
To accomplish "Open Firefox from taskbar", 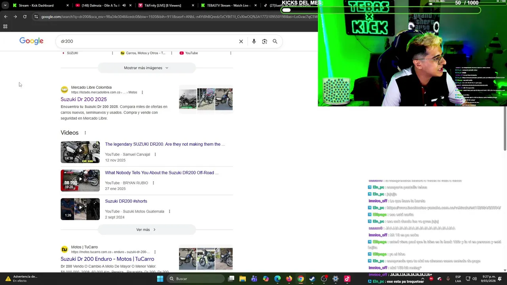I will pyautogui.click(x=289, y=279).
